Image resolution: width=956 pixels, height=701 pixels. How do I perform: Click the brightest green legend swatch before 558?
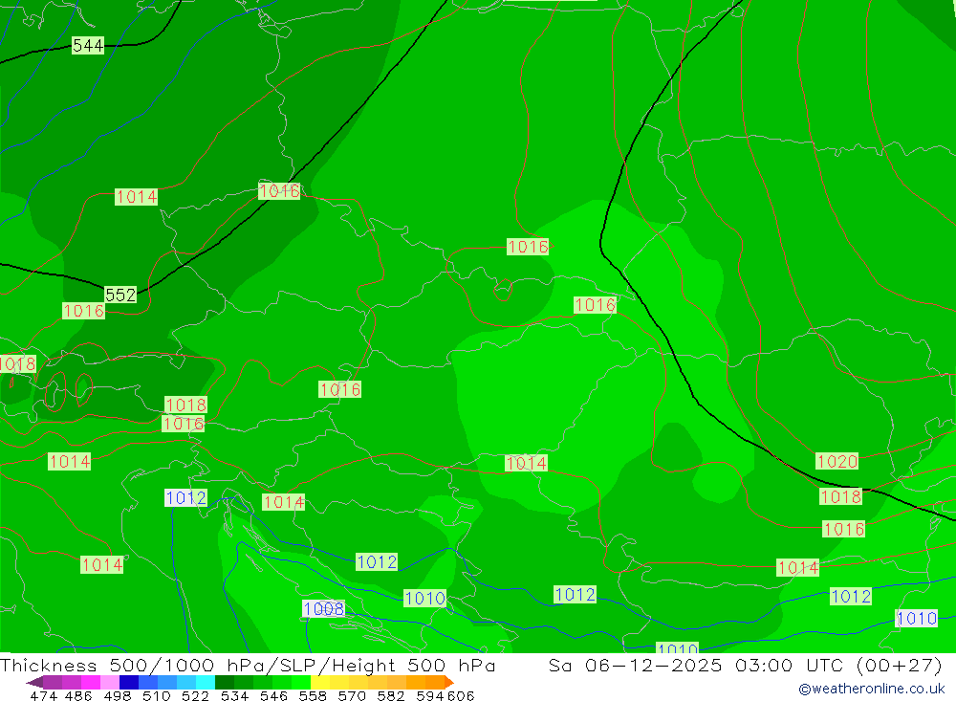click(x=301, y=682)
